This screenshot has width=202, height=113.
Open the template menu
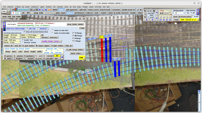click(x=49, y=7)
